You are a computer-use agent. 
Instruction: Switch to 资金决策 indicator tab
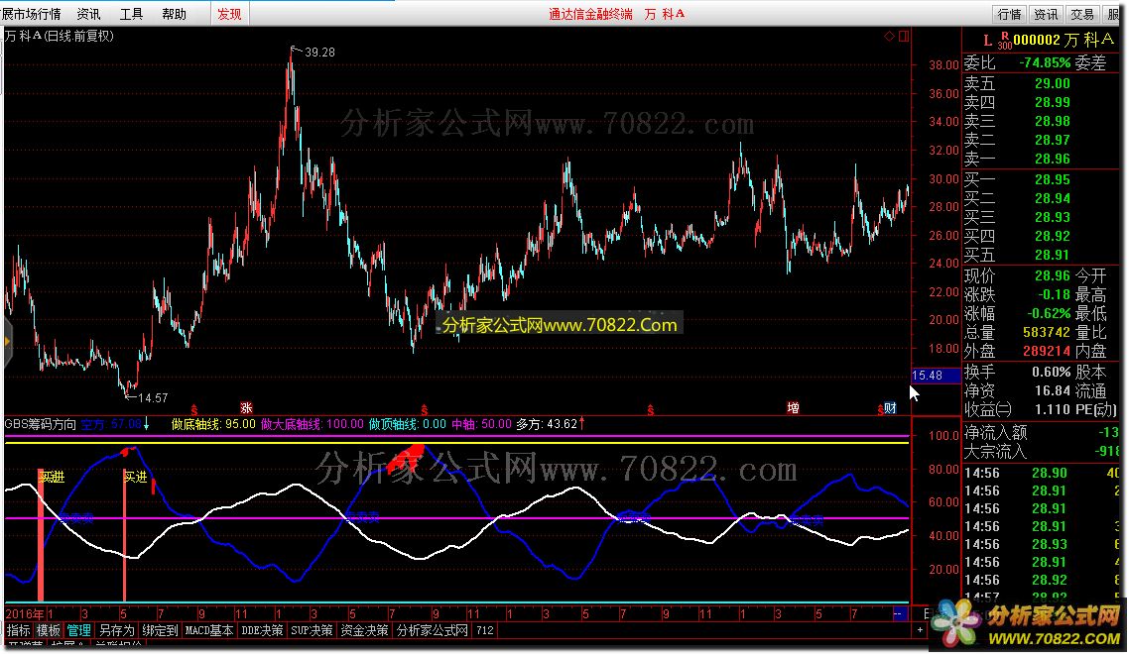(x=364, y=630)
